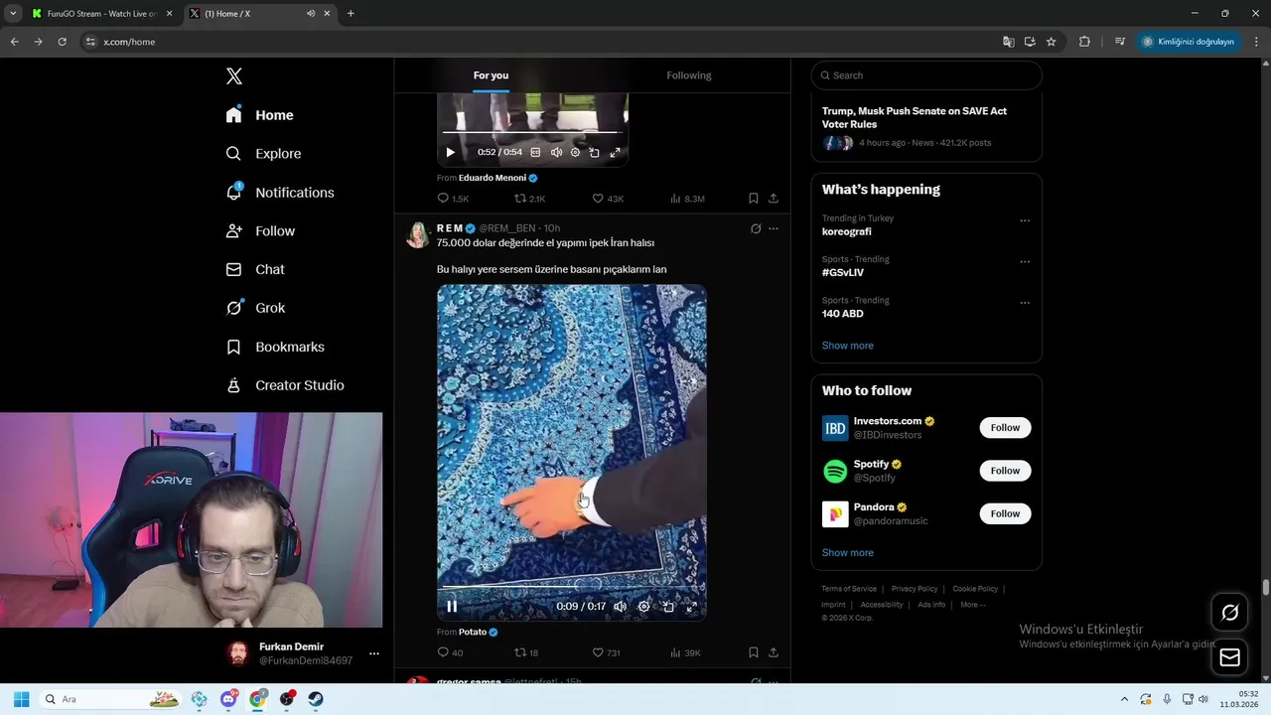Follow Spotify
The width and height of the screenshot is (1271, 715).
pyautogui.click(x=1005, y=471)
